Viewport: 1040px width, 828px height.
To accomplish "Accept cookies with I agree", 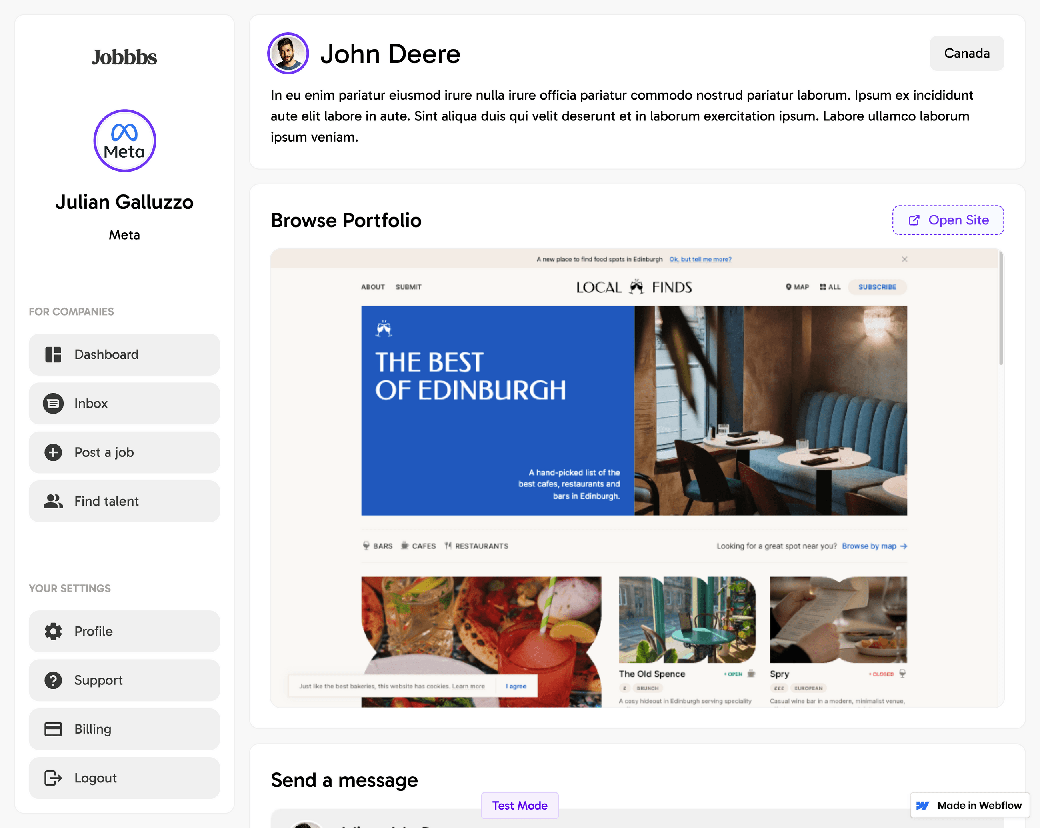I will [516, 686].
